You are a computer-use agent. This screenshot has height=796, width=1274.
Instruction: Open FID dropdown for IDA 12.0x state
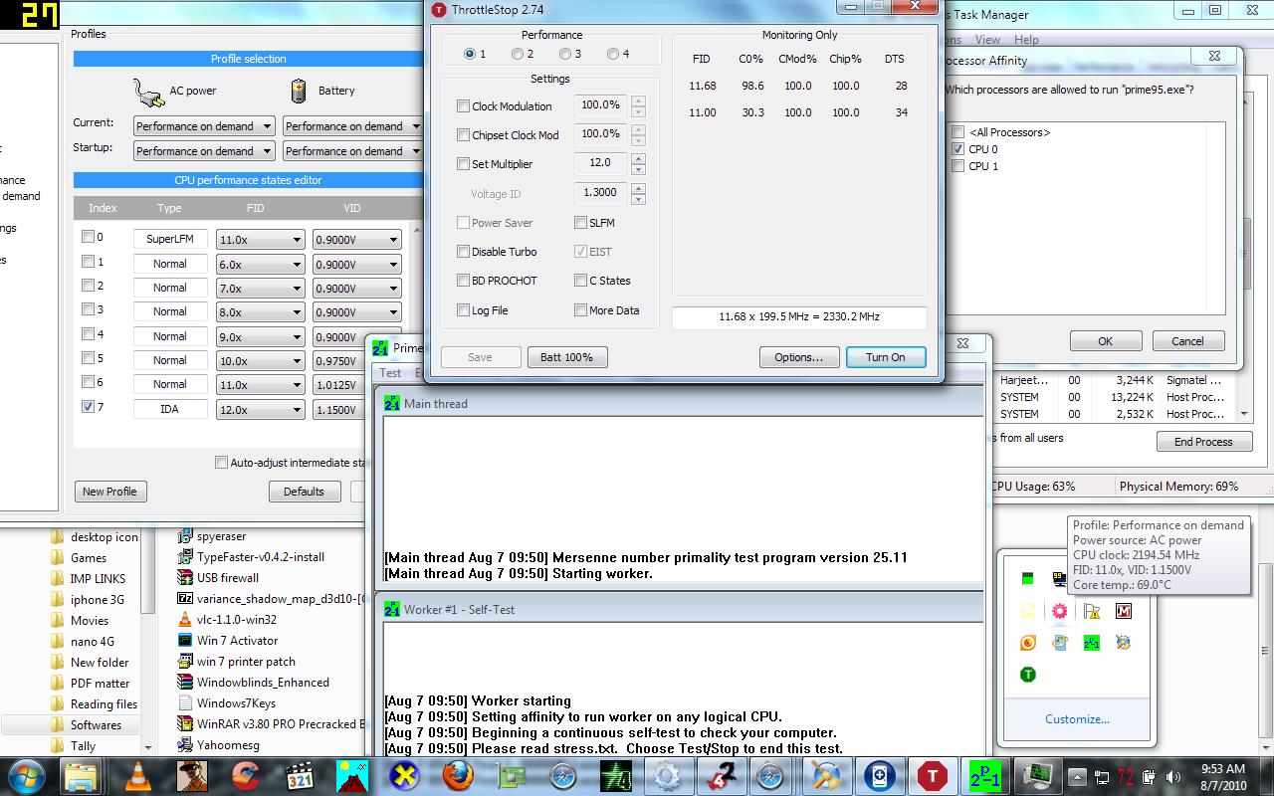(x=260, y=409)
